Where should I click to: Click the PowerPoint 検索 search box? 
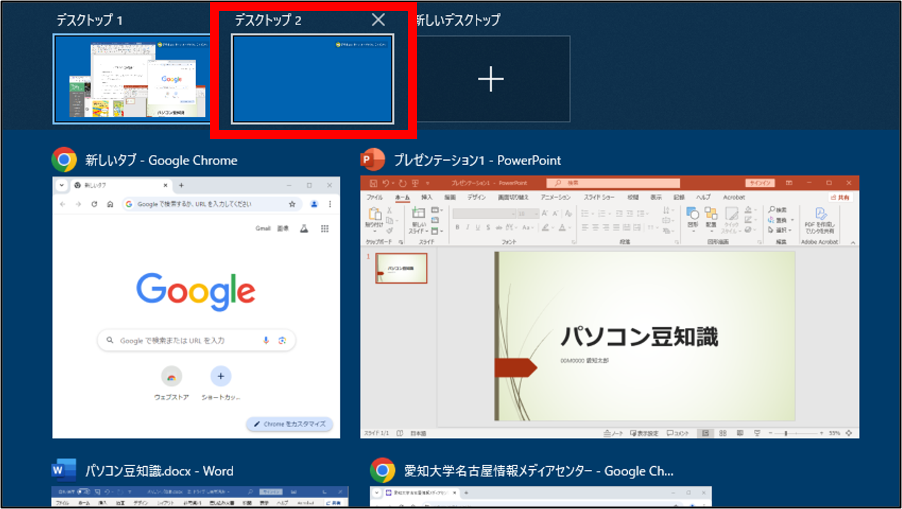(613, 183)
